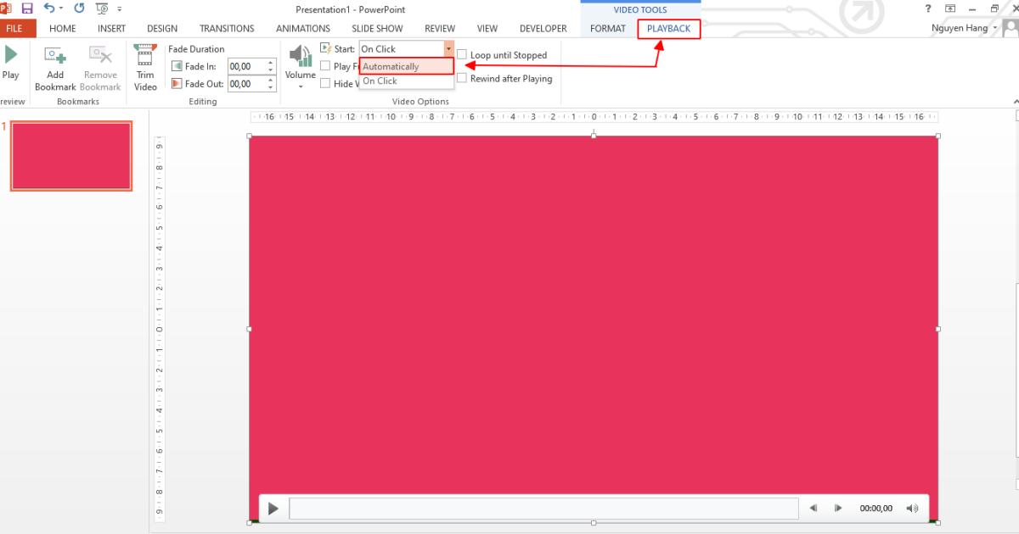Select slide 1 thumbnail in the panel
Image resolution: width=1019 pixels, height=534 pixels.
(x=70, y=155)
